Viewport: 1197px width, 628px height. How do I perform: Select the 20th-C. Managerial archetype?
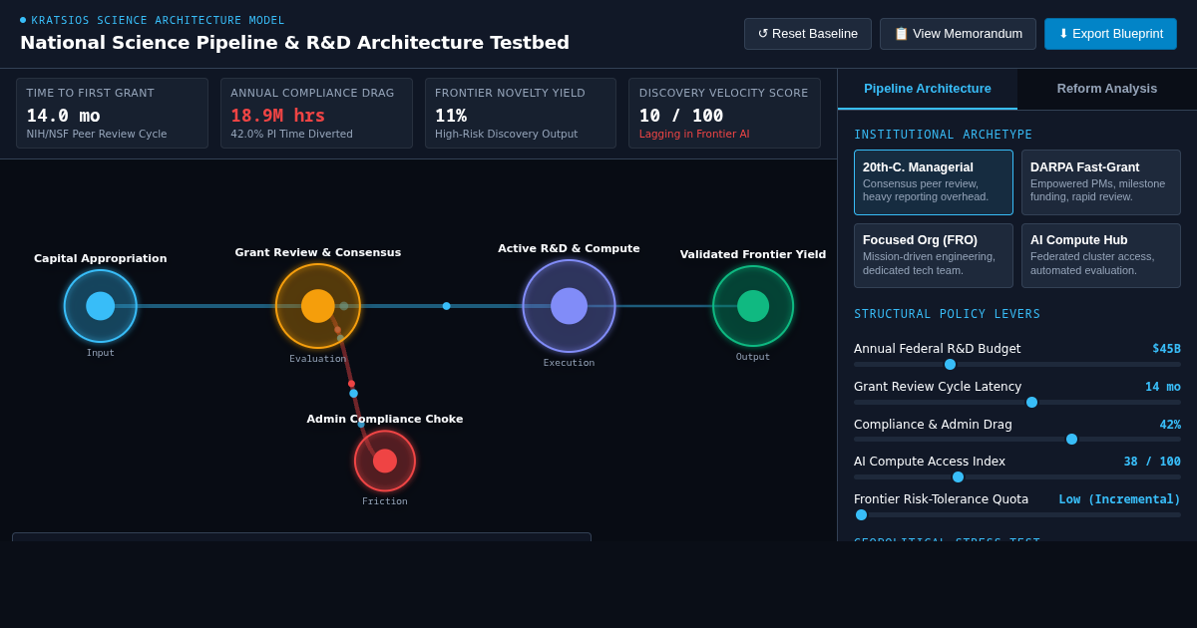(x=934, y=182)
